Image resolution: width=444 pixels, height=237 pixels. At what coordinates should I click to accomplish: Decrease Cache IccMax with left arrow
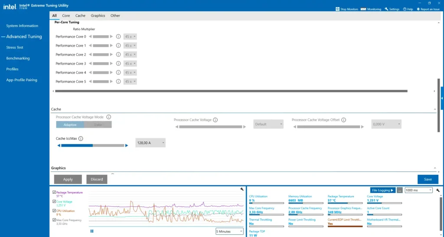pos(59,145)
